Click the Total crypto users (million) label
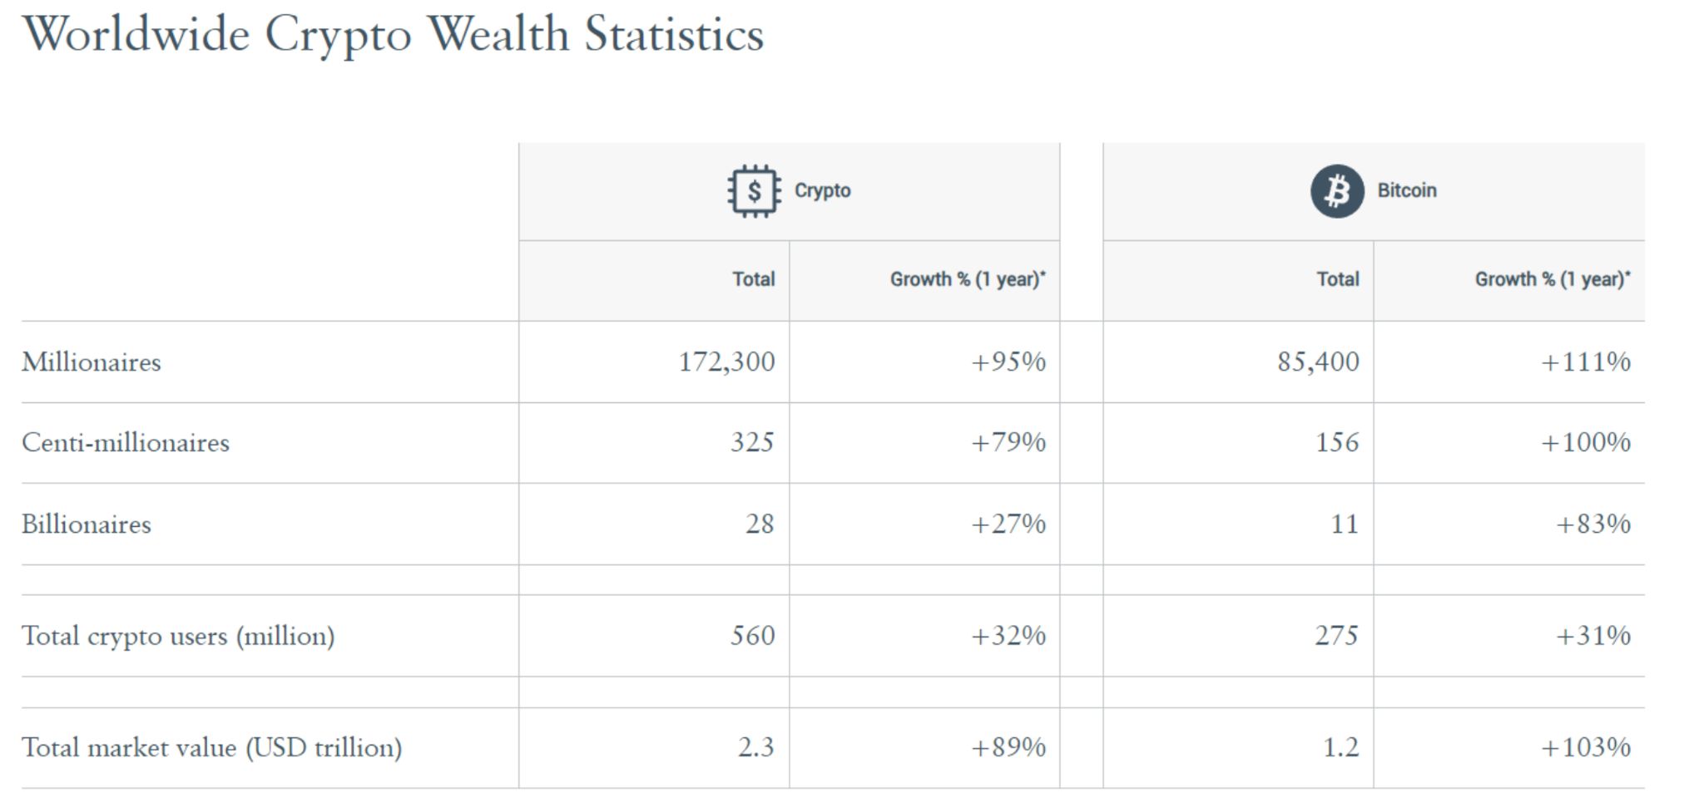The image size is (1704, 802). (178, 636)
